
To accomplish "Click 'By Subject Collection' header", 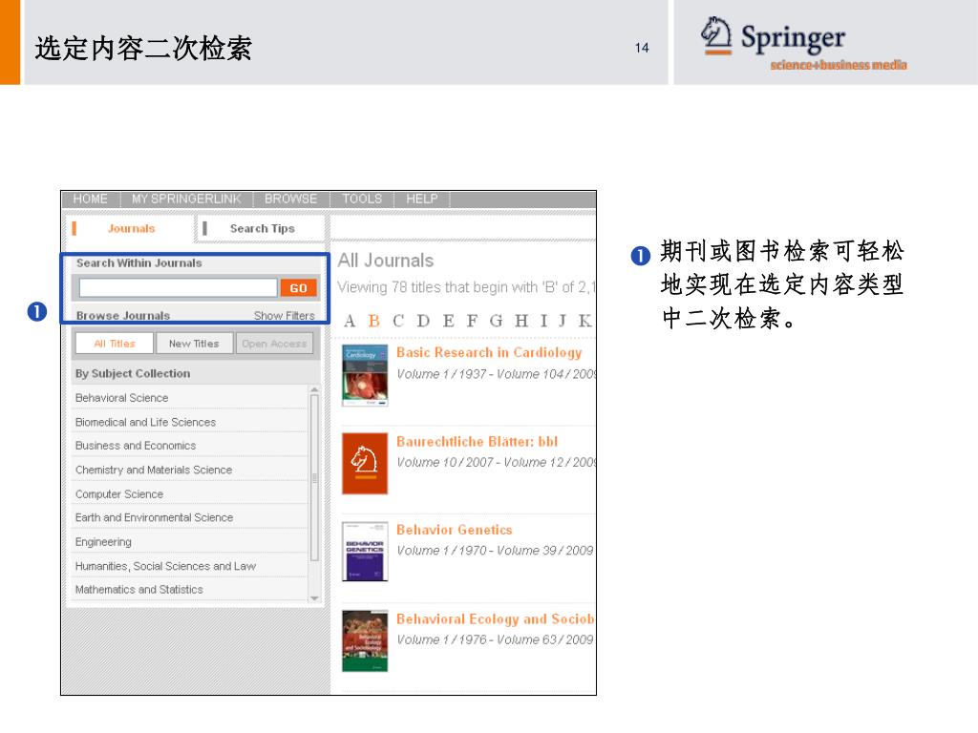I will [133, 374].
